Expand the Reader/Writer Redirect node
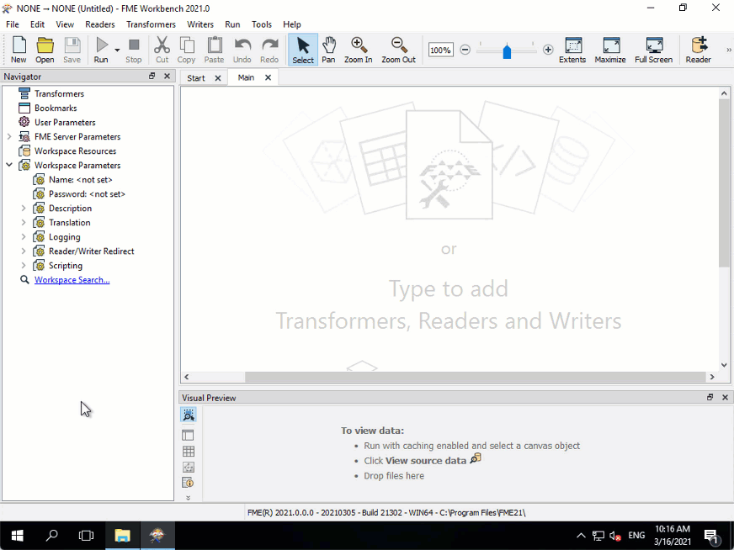The width and height of the screenshot is (734, 550). pos(24,251)
